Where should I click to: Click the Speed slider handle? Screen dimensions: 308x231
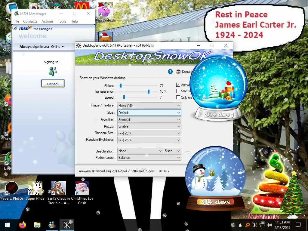[124, 97]
